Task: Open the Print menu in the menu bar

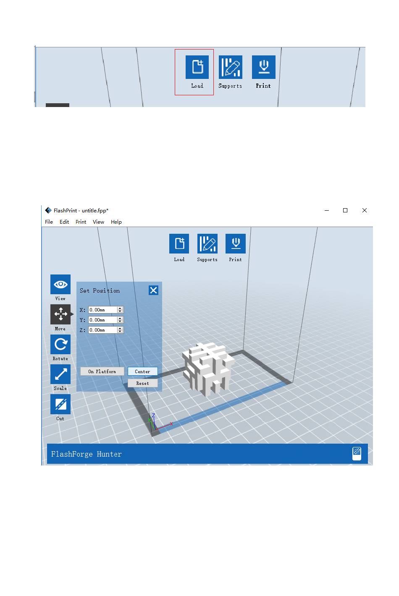Action: click(81, 222)
